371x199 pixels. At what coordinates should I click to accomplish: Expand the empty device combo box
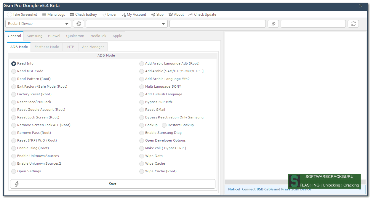(x=127, y=24)
